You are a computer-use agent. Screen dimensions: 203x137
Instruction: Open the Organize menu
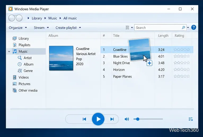tap(18, 28)
